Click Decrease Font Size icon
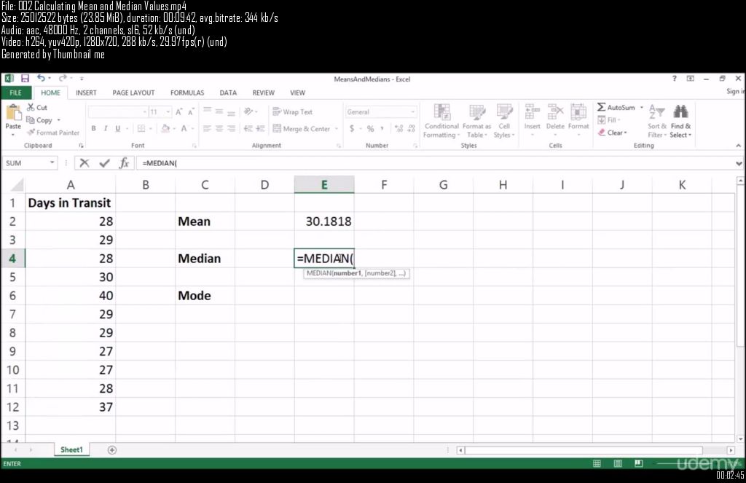Image resolution: width=746 pixels, height=483 pixels. [x=190, y=112]
